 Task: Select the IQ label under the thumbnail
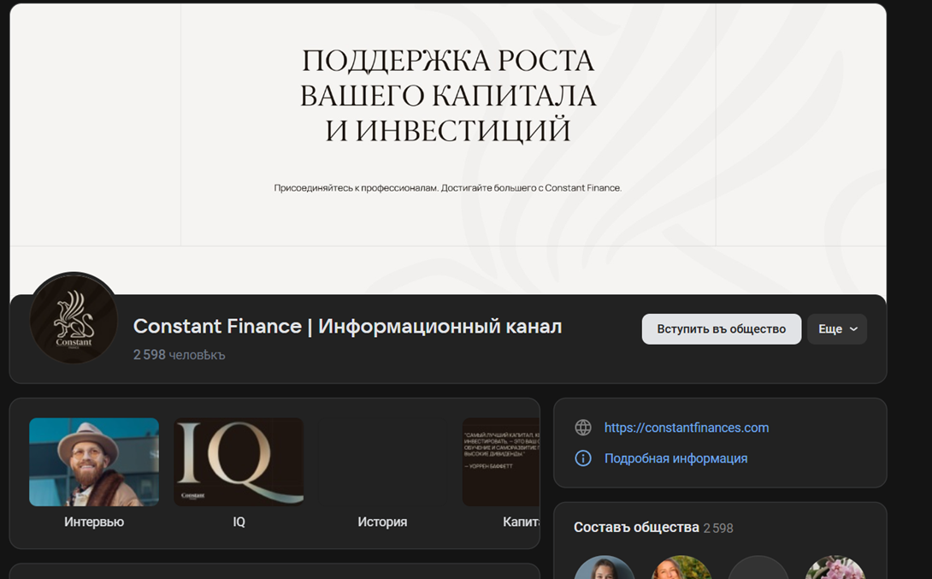click(x=239, y=522)
